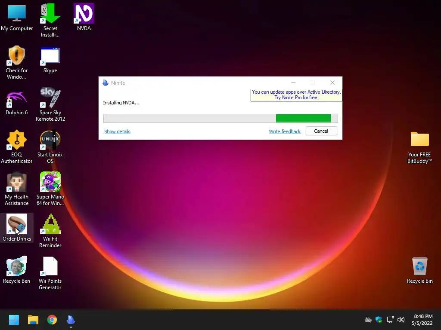Cancel the NVDA installation
Image resolution: width=441 pixels, height=330 pixels.
pos(321,131)
